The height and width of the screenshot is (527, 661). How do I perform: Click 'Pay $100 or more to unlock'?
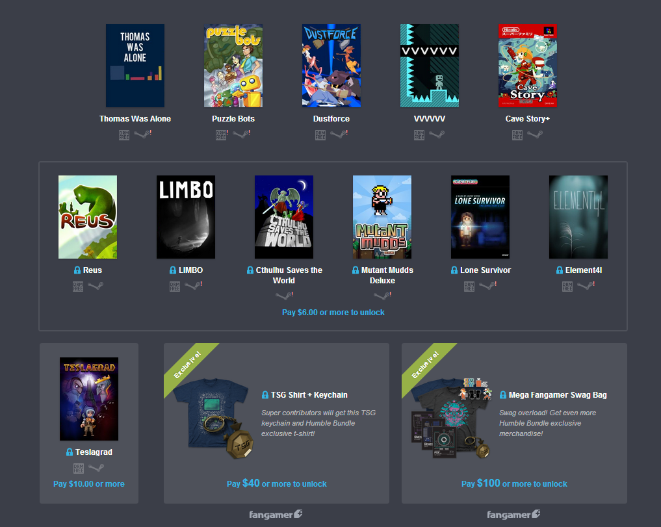pos(513,483)
